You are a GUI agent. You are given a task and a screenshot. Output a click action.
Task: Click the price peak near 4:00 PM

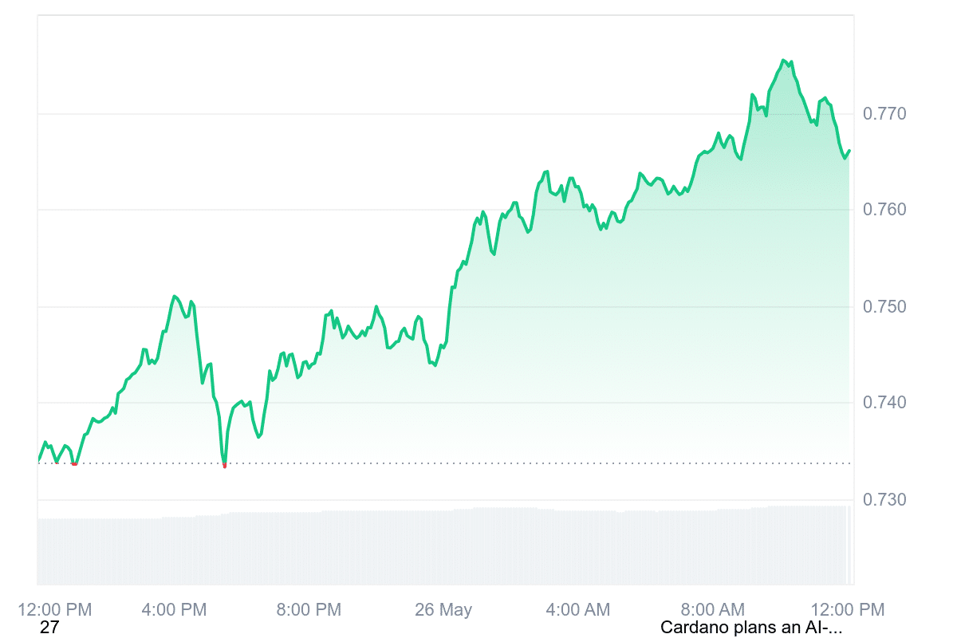(174, 296)
